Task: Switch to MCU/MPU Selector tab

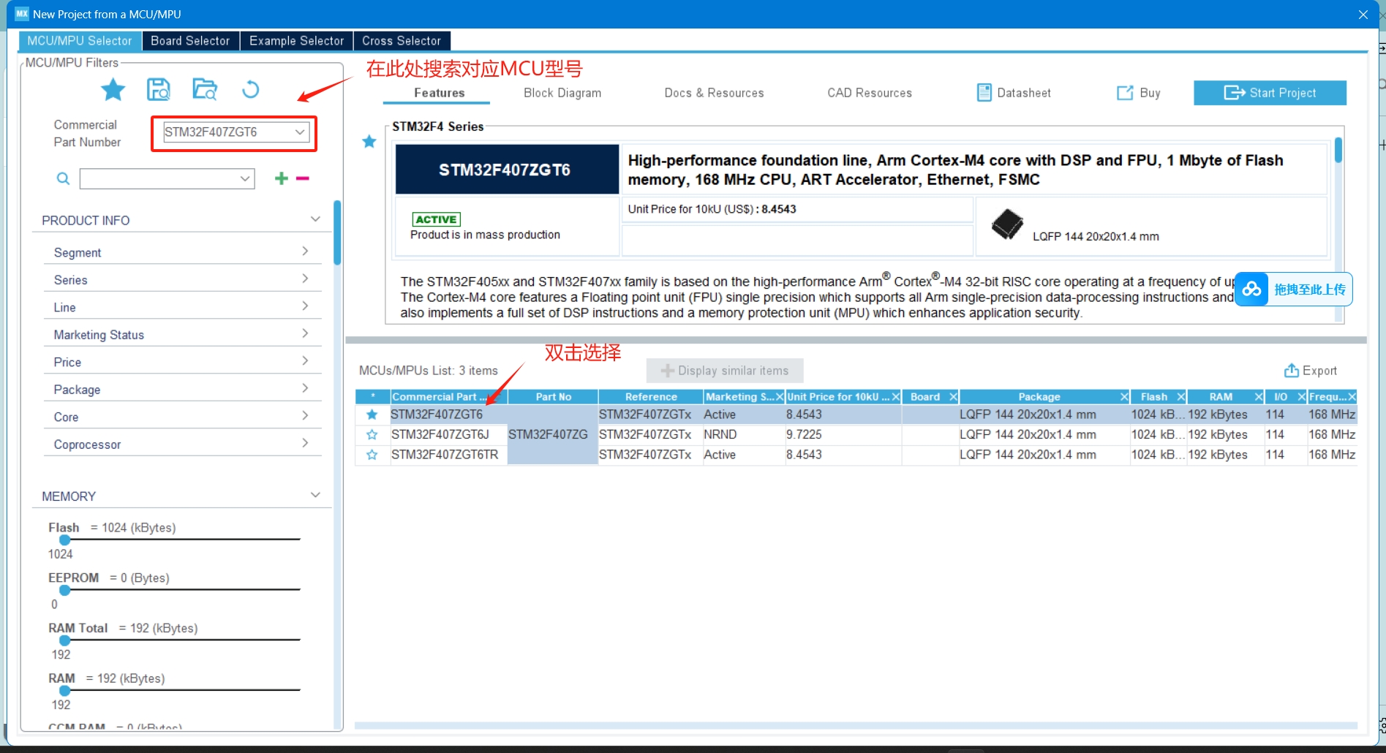Action: click(80, 41)
